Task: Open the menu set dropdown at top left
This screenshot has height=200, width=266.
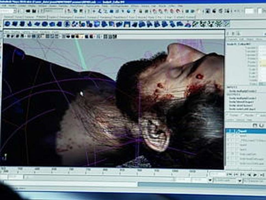Action: coord(8,11)
